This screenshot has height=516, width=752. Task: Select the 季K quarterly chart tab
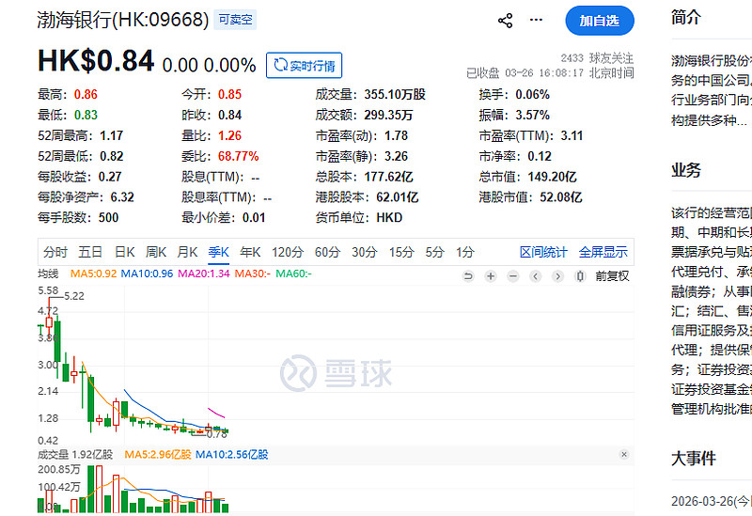pos(219,252)
